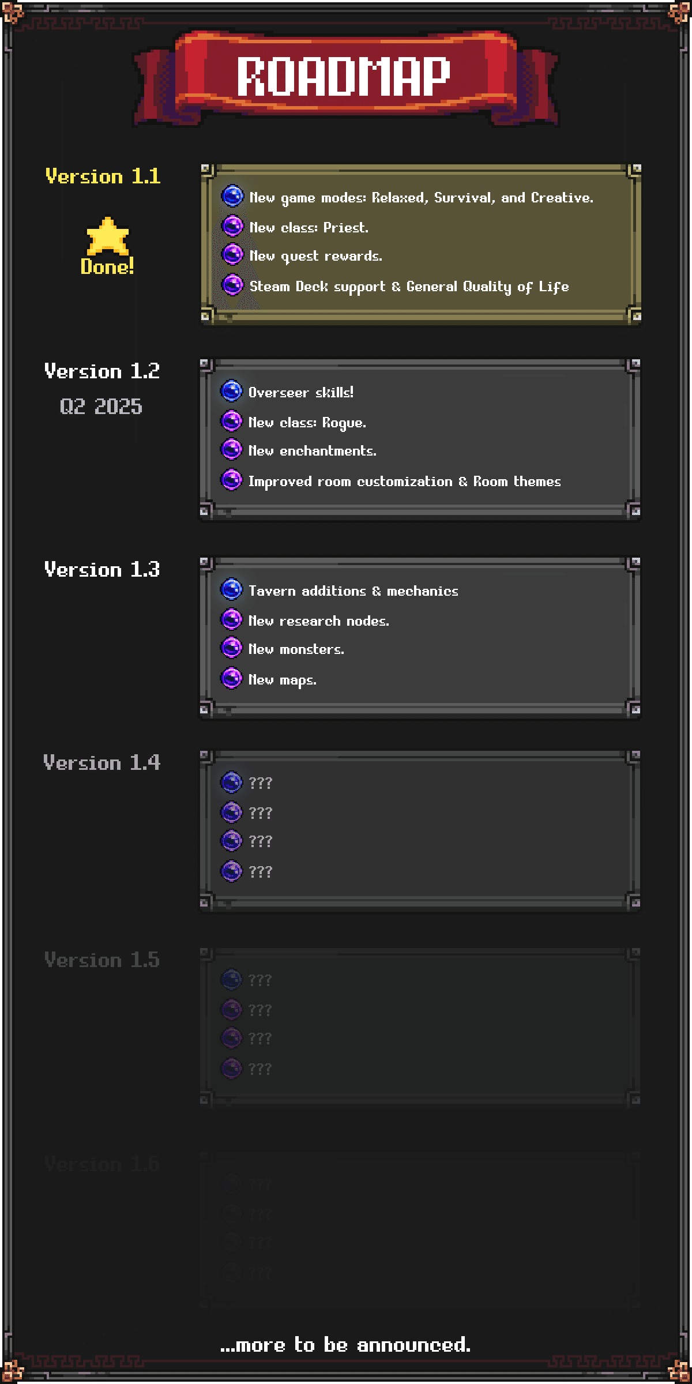This screenshot has width=692, height=1384.
Task: Click the yellow Done! label
Action: pyautogui.click(x=107, y=267)
